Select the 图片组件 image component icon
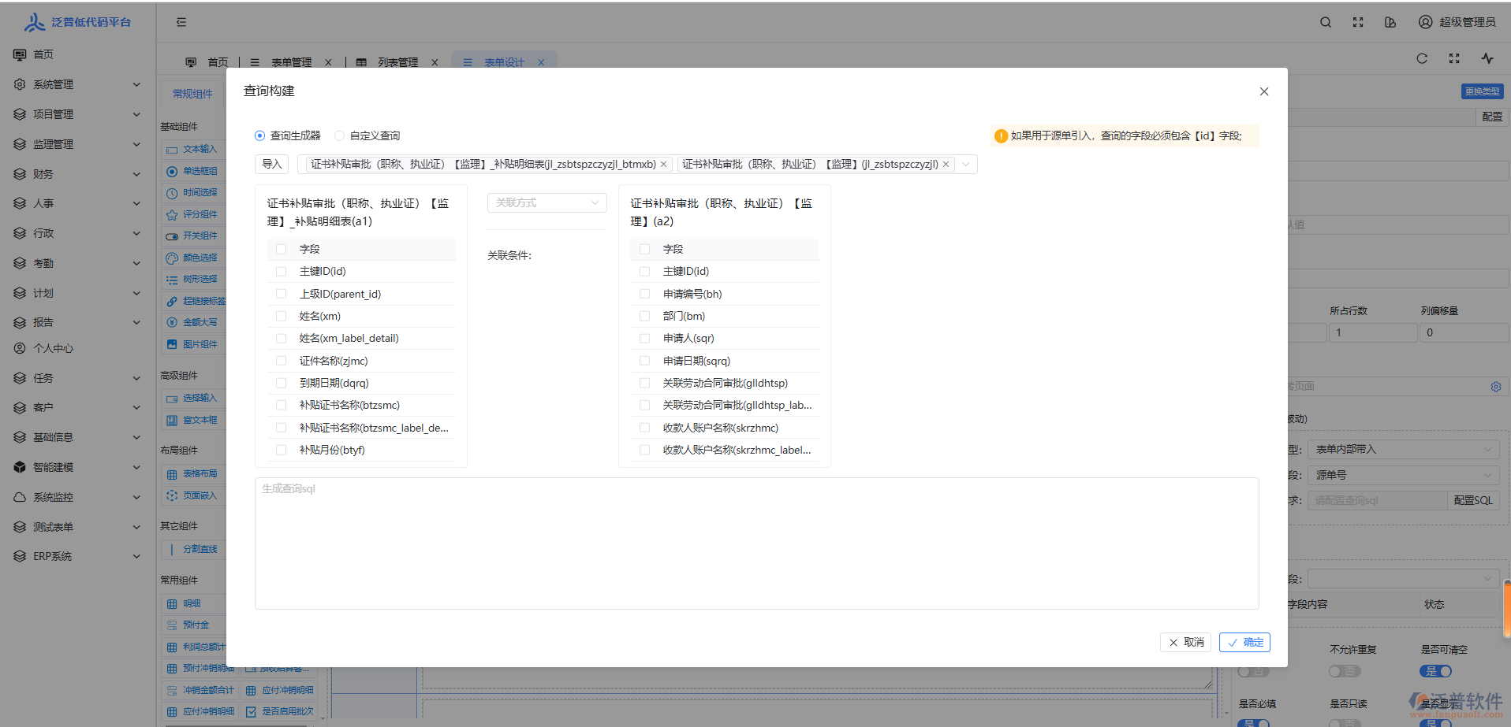The width and height of the screenshot is (1511, 727). coord(172,343)
